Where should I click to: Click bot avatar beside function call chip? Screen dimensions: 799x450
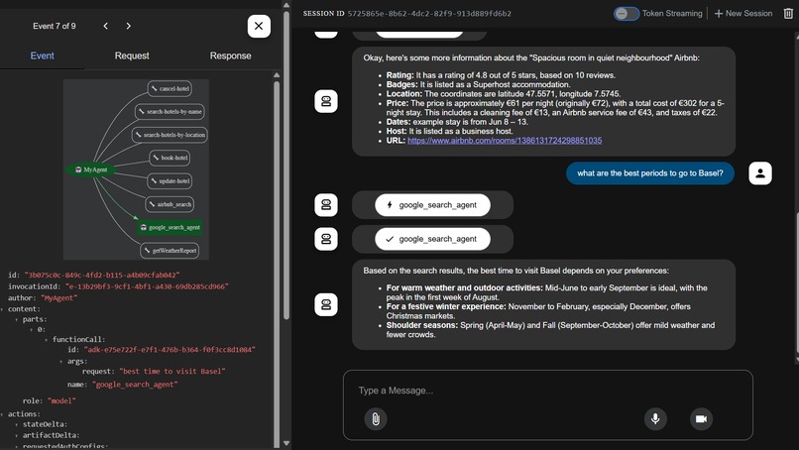click(326, 205)
